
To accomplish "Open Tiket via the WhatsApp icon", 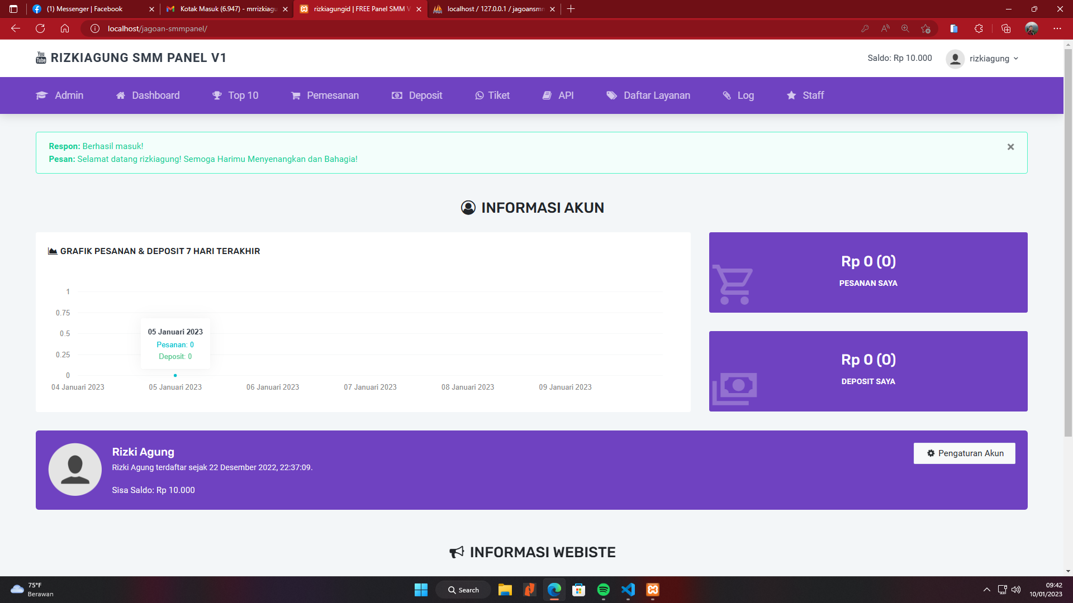I will click(479, 95).
